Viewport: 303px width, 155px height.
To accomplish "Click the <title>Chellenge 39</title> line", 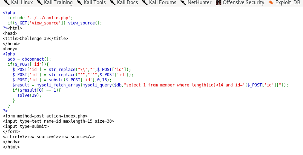I will pyautogui.click(x=36, y=39).
